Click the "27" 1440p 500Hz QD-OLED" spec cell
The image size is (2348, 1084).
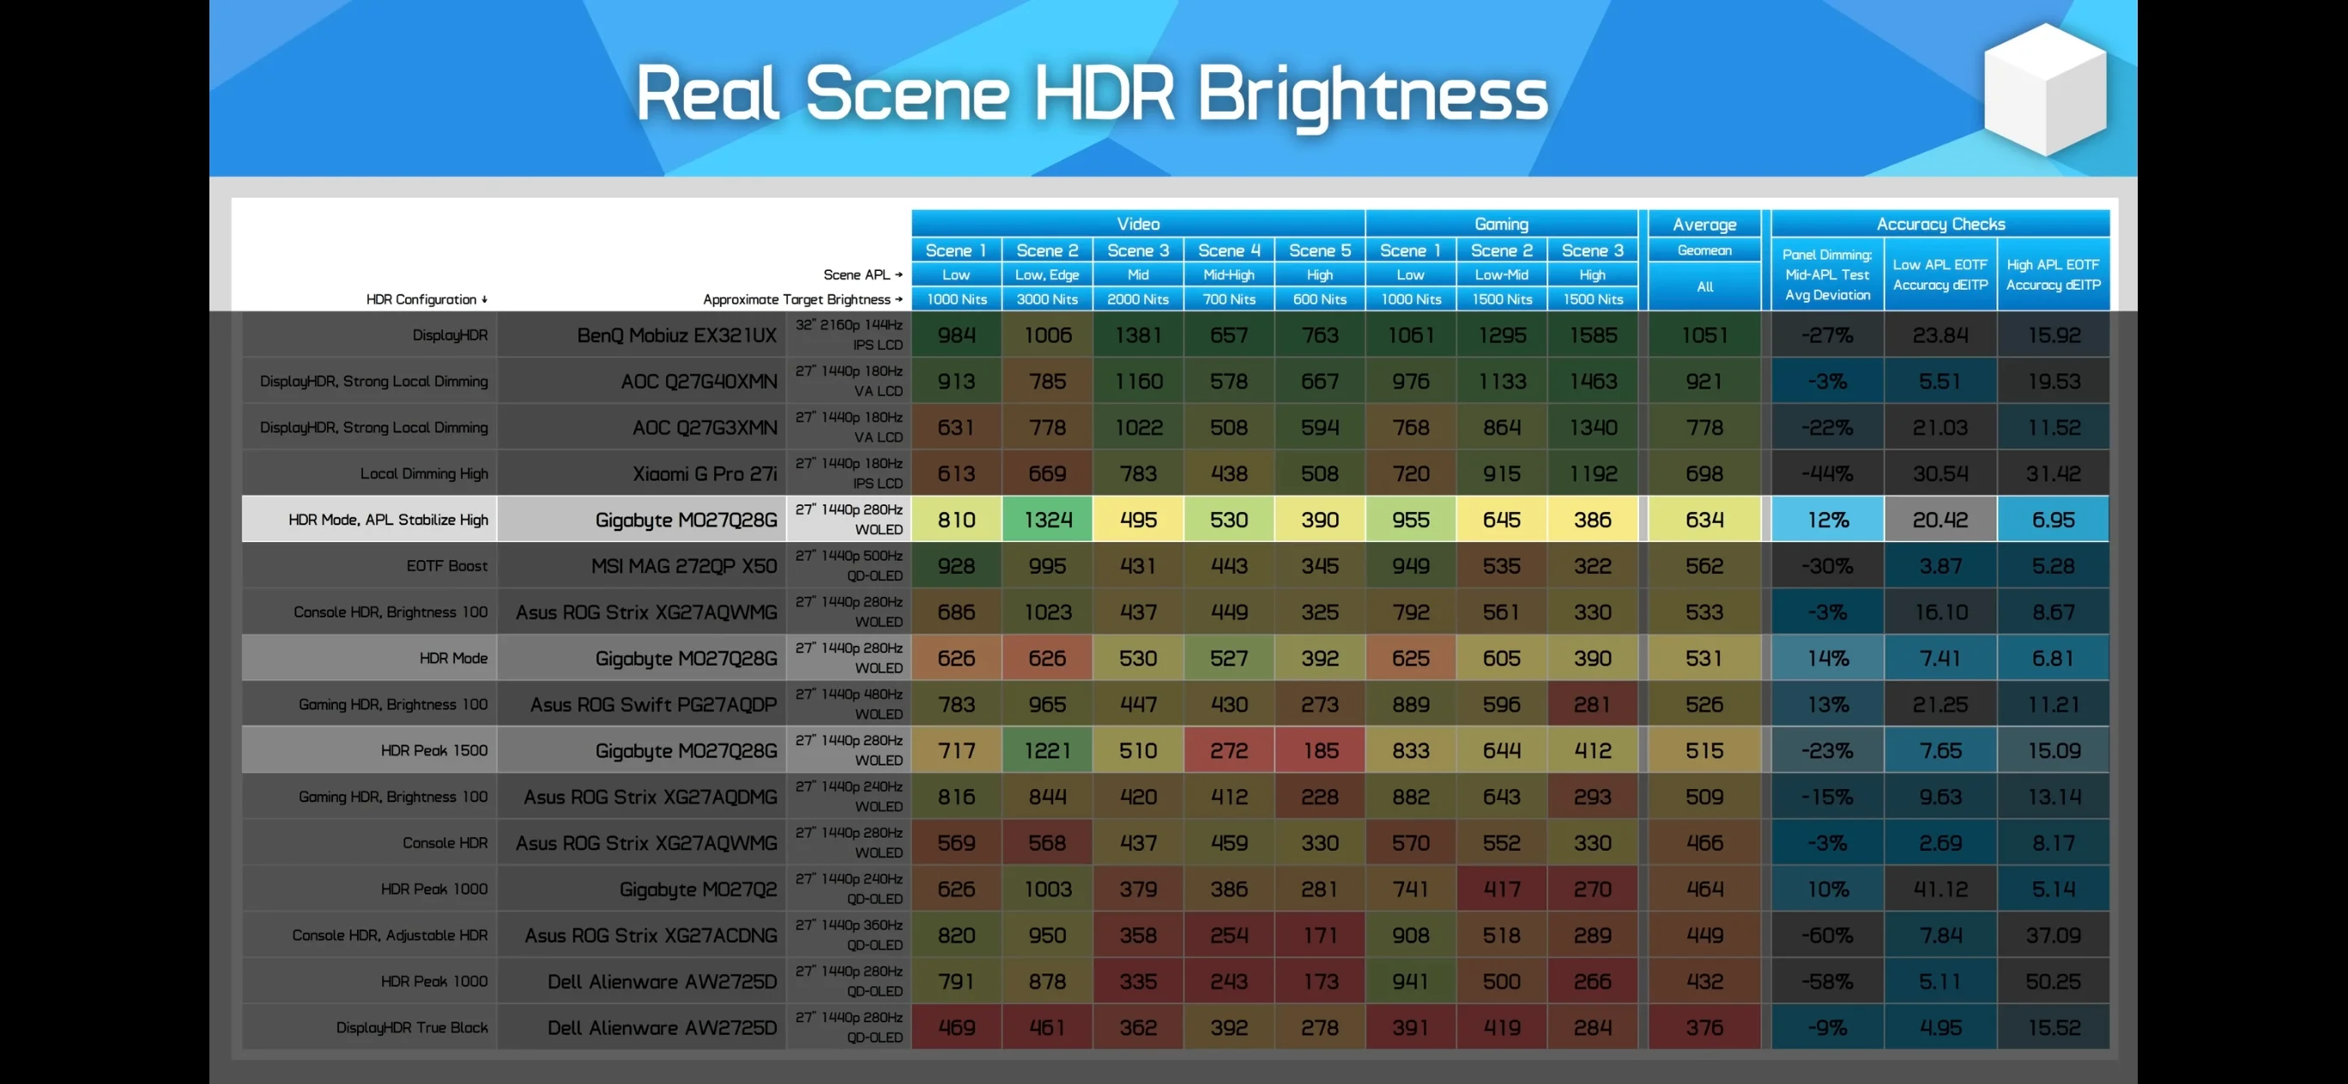pos(849,566)
